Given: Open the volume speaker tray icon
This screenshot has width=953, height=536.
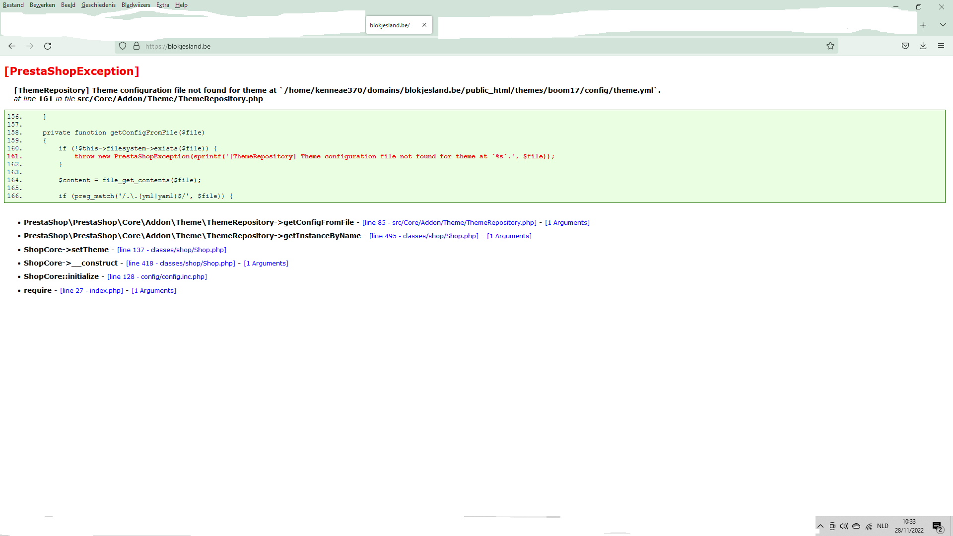Looking at the screenshot, I should click(844, 527).
